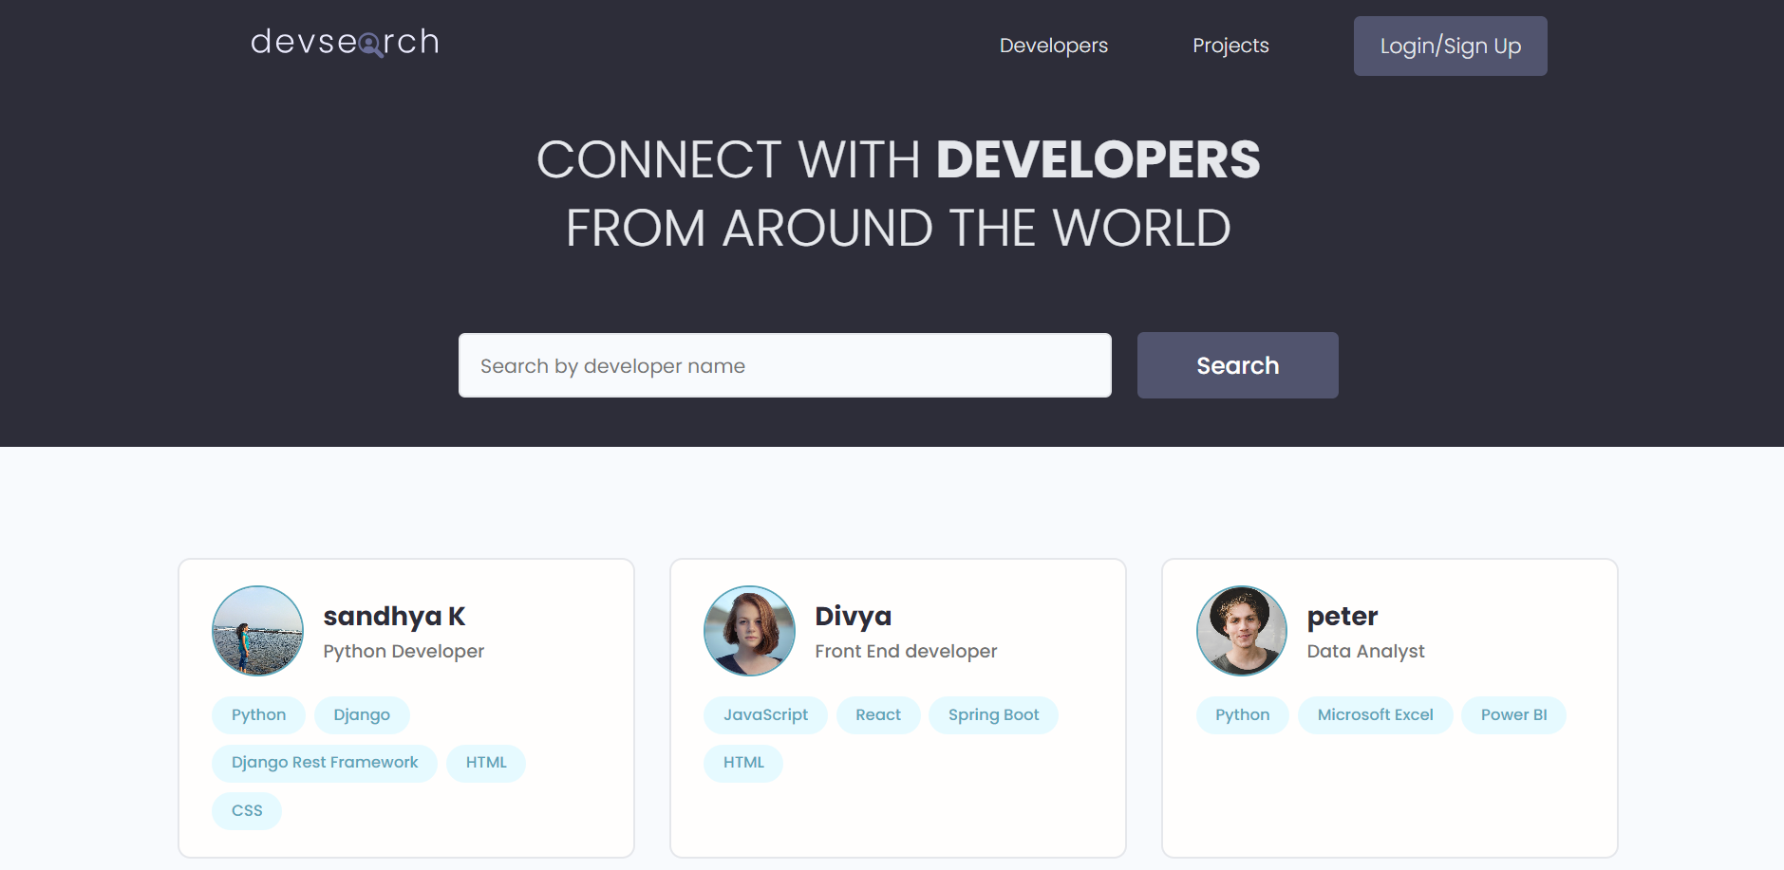Open the Projects page
1784x870 pixels.
click(1230, 45)
